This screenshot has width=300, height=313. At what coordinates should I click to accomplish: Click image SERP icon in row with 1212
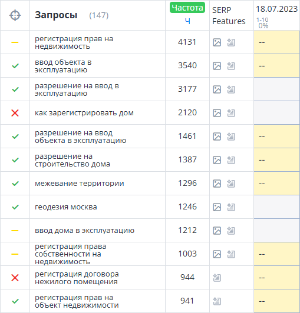[217, 231]
